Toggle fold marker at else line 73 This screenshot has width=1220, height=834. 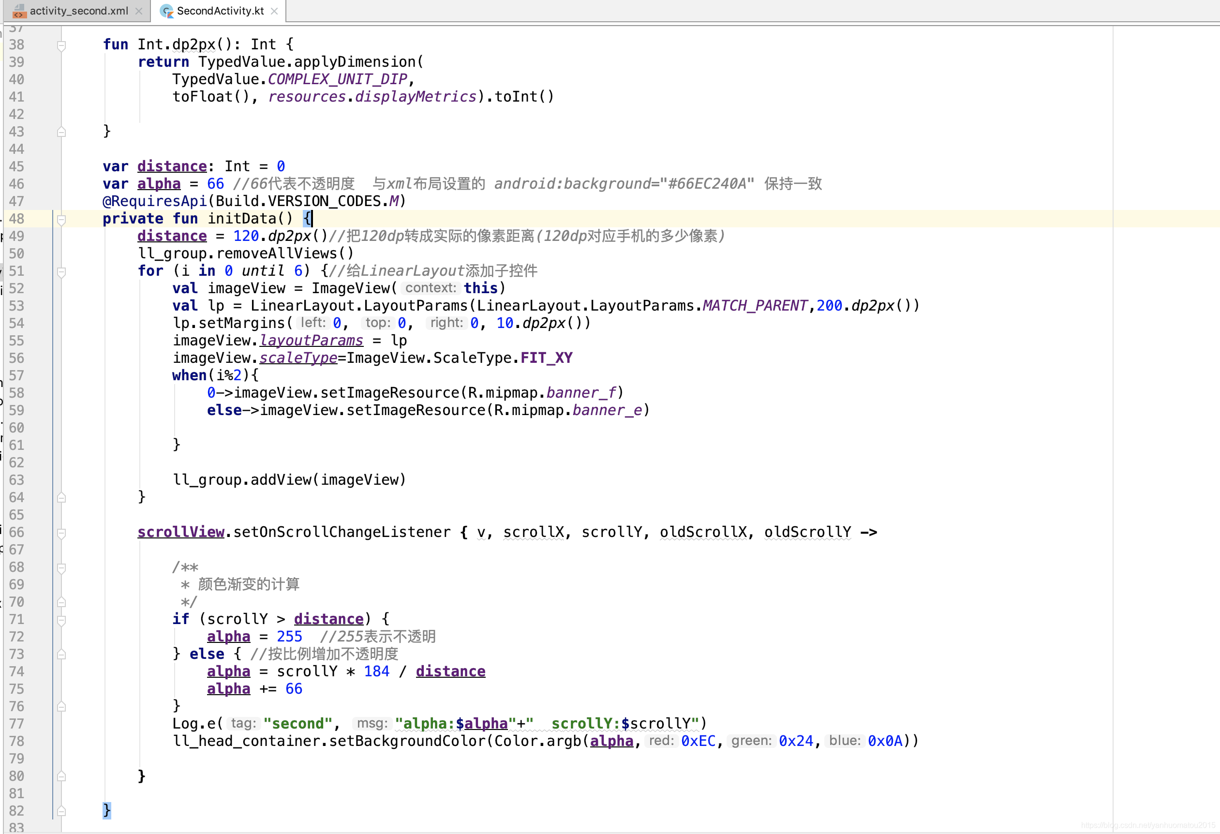tap(61, 655)
